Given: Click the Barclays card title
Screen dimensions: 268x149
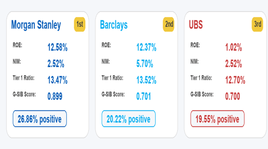Looking at the screenshot, I should point(114,25).
